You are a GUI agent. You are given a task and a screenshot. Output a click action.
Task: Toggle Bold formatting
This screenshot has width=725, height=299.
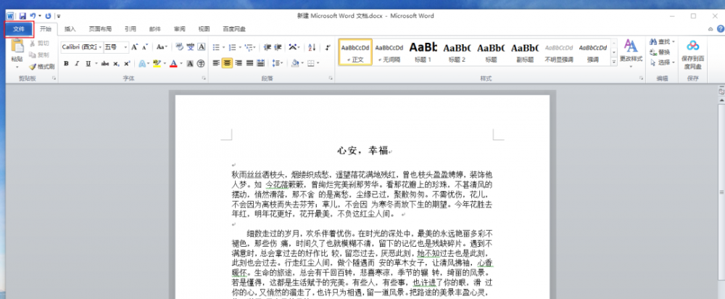point(66,63)
